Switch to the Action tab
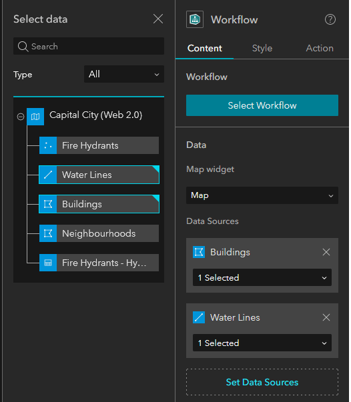 320,48
